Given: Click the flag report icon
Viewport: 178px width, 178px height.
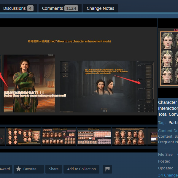Looking at the screenshot, I should [x=107, y=169].
